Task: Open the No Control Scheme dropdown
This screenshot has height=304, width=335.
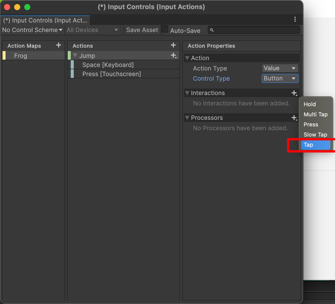Action: 32,30
